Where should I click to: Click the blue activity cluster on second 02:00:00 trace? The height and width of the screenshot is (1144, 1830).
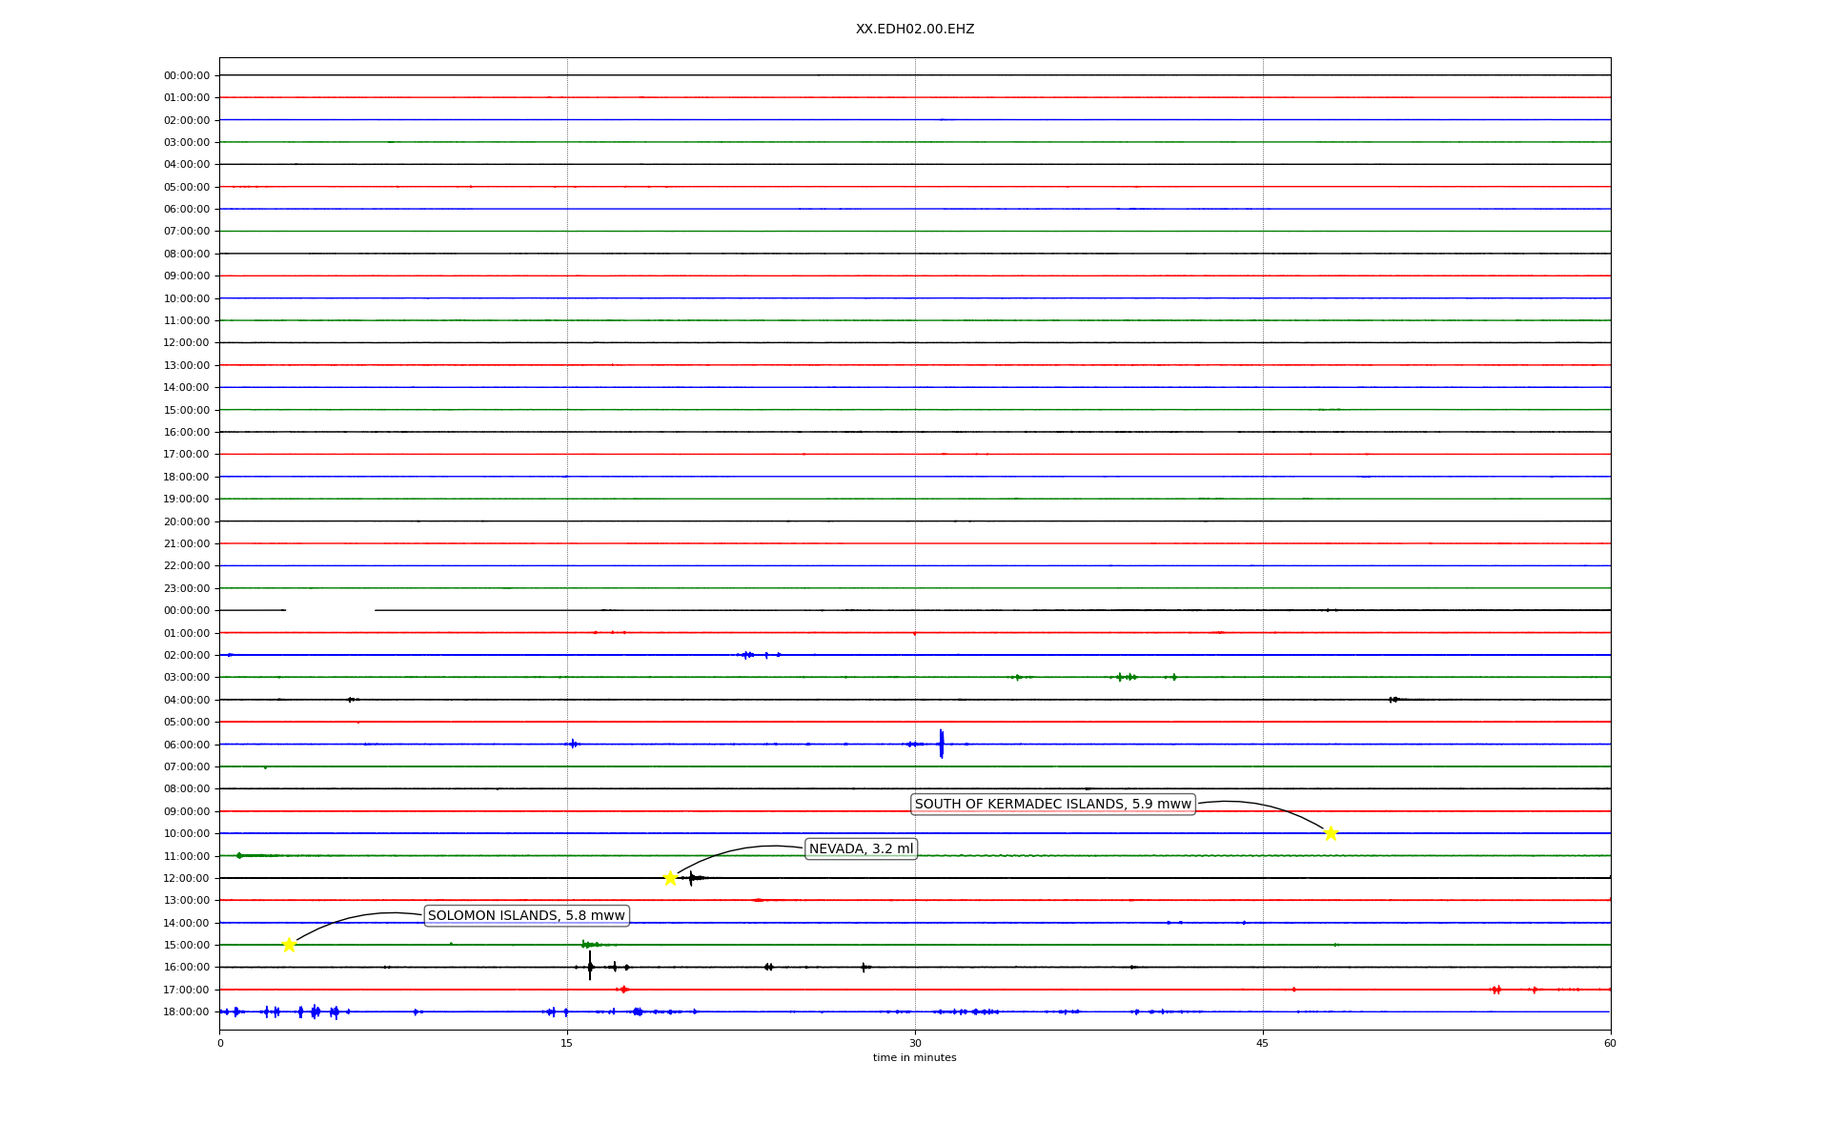[x=748, y=655]
